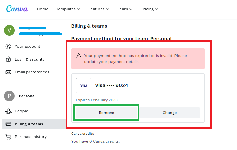The height and width of the screenshot is (150, 237).
Task: Open the Your account person icon
Action: (8, 46)
